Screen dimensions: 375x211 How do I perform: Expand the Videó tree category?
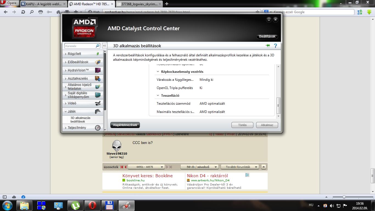point(66,103)
